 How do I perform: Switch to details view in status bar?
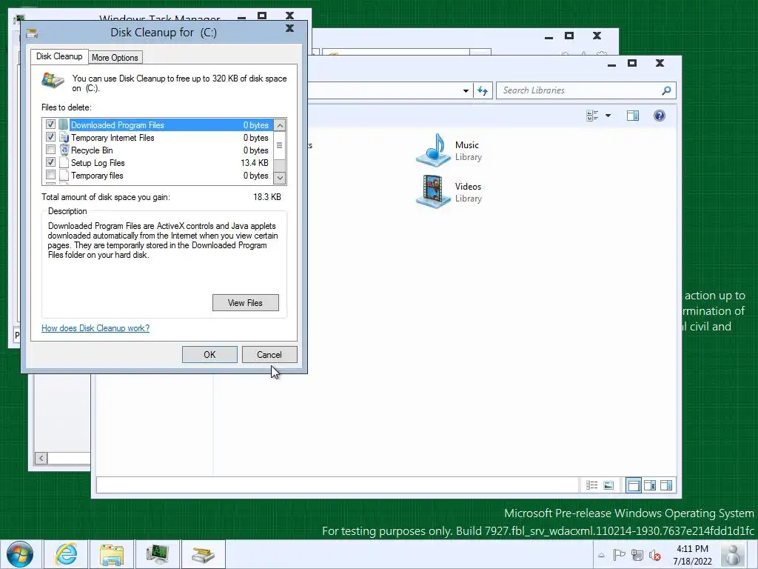[591, 485]
